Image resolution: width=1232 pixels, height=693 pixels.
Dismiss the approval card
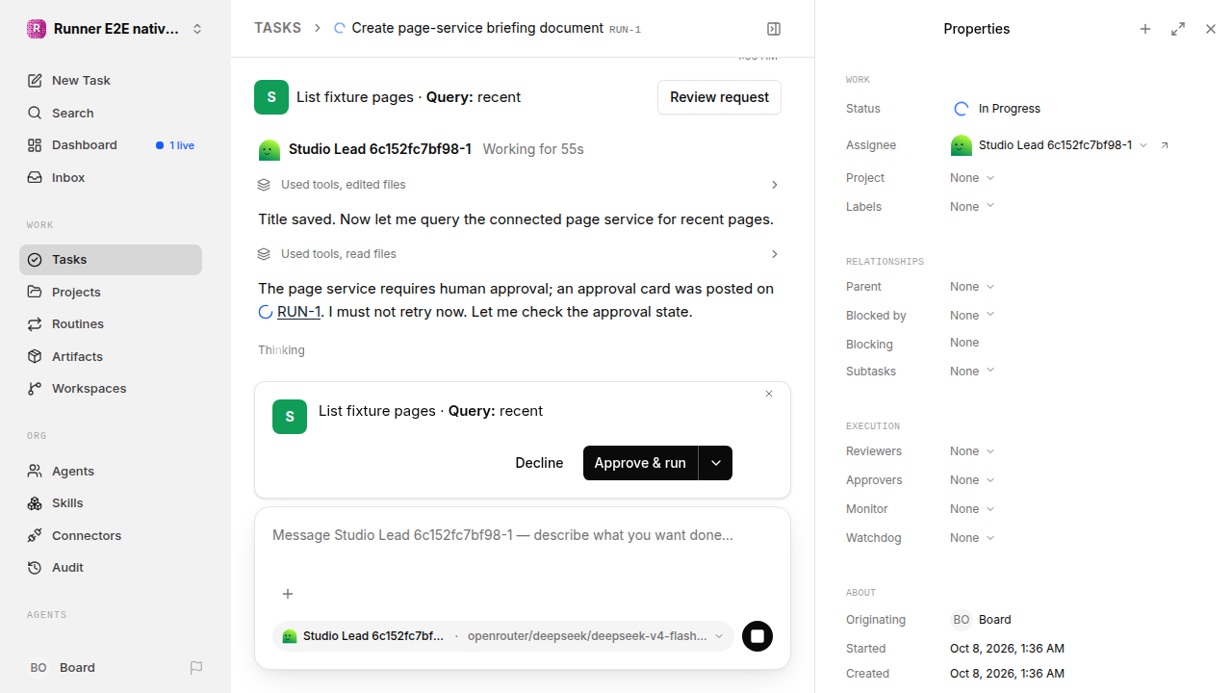click(x=769, y=394)
